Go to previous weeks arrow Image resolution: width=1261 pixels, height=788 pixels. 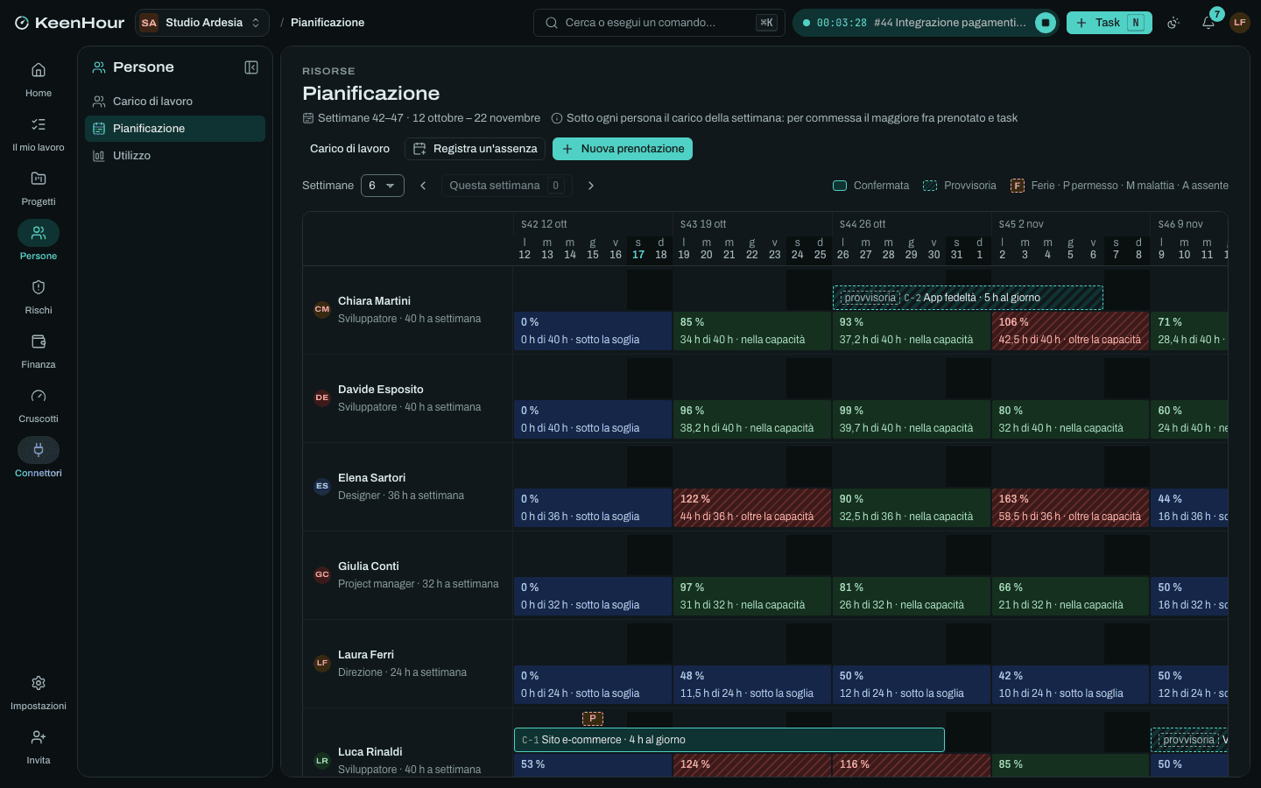[x=423, y=186]
